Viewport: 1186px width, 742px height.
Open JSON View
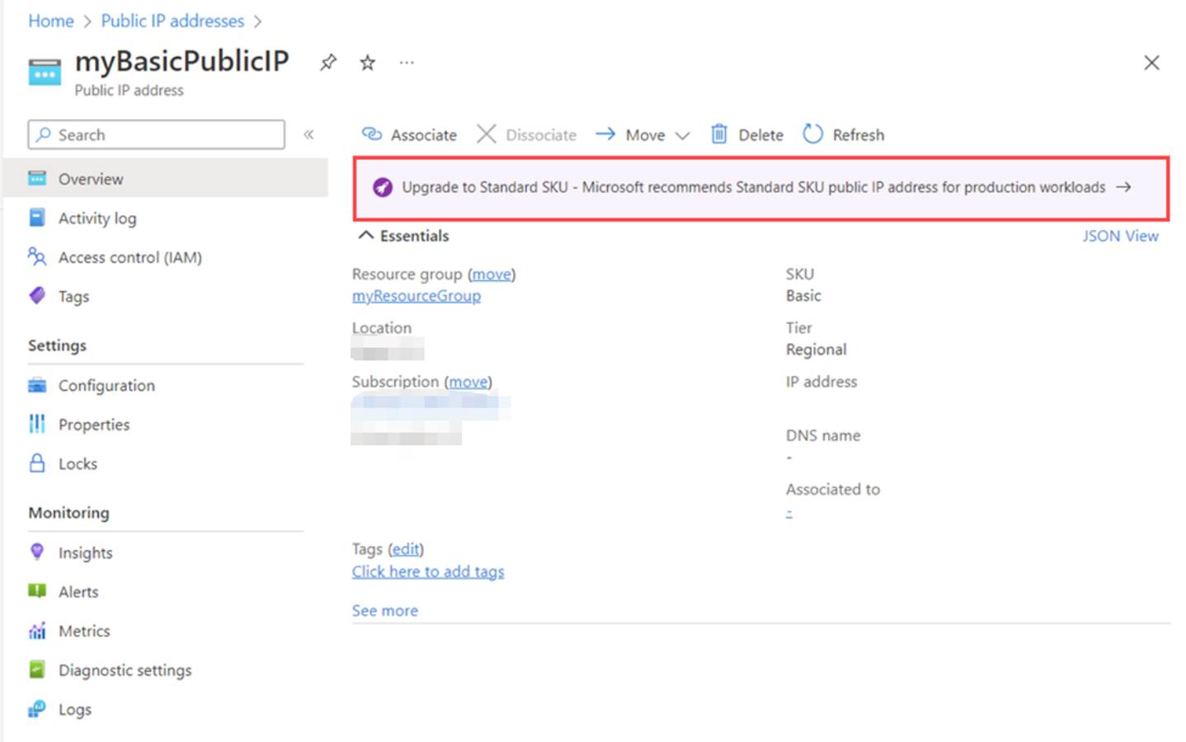click(1119, 236)
